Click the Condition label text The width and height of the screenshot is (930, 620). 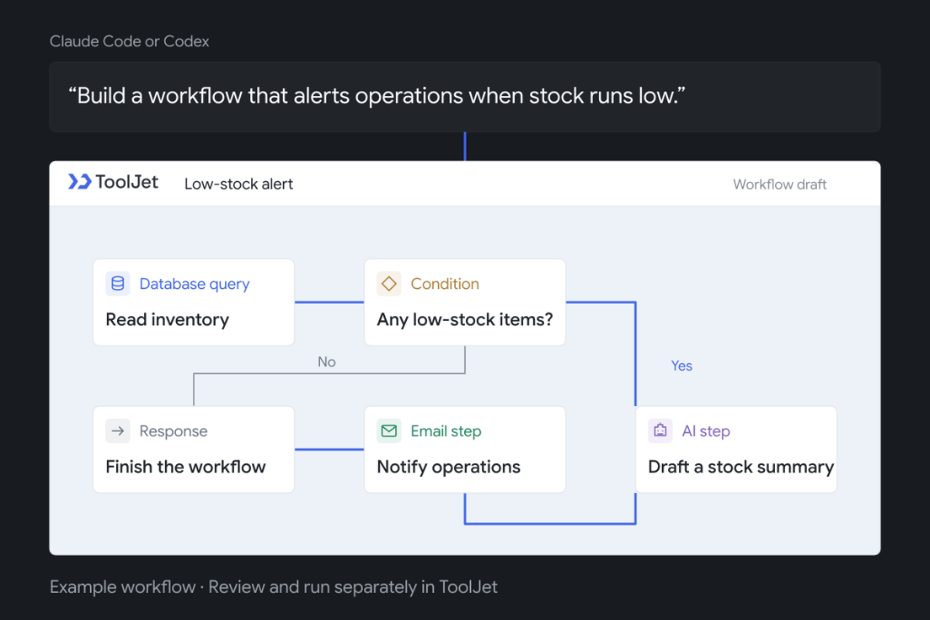445,284
